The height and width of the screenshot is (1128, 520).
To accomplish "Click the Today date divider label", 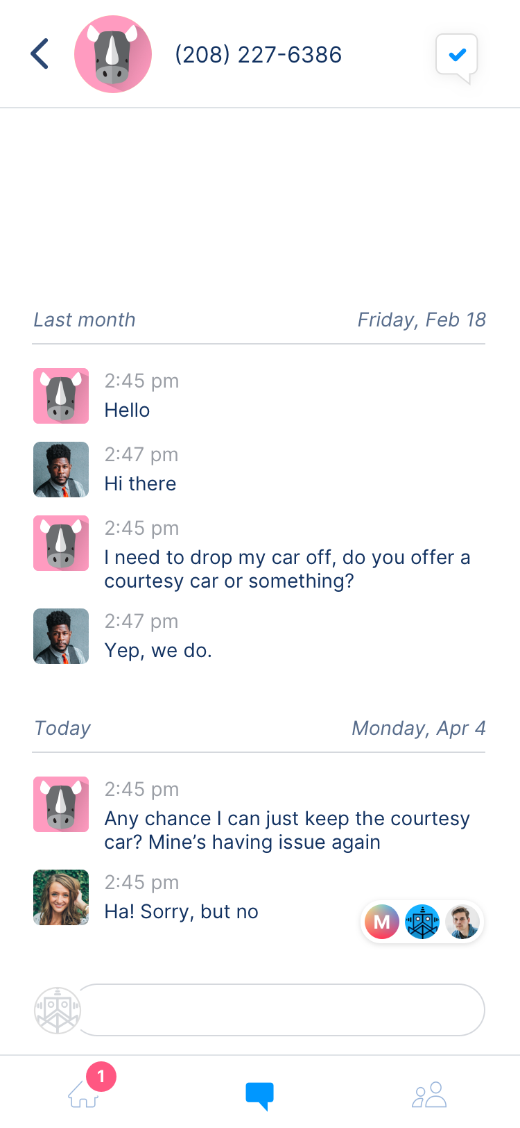I will point(62,729).
